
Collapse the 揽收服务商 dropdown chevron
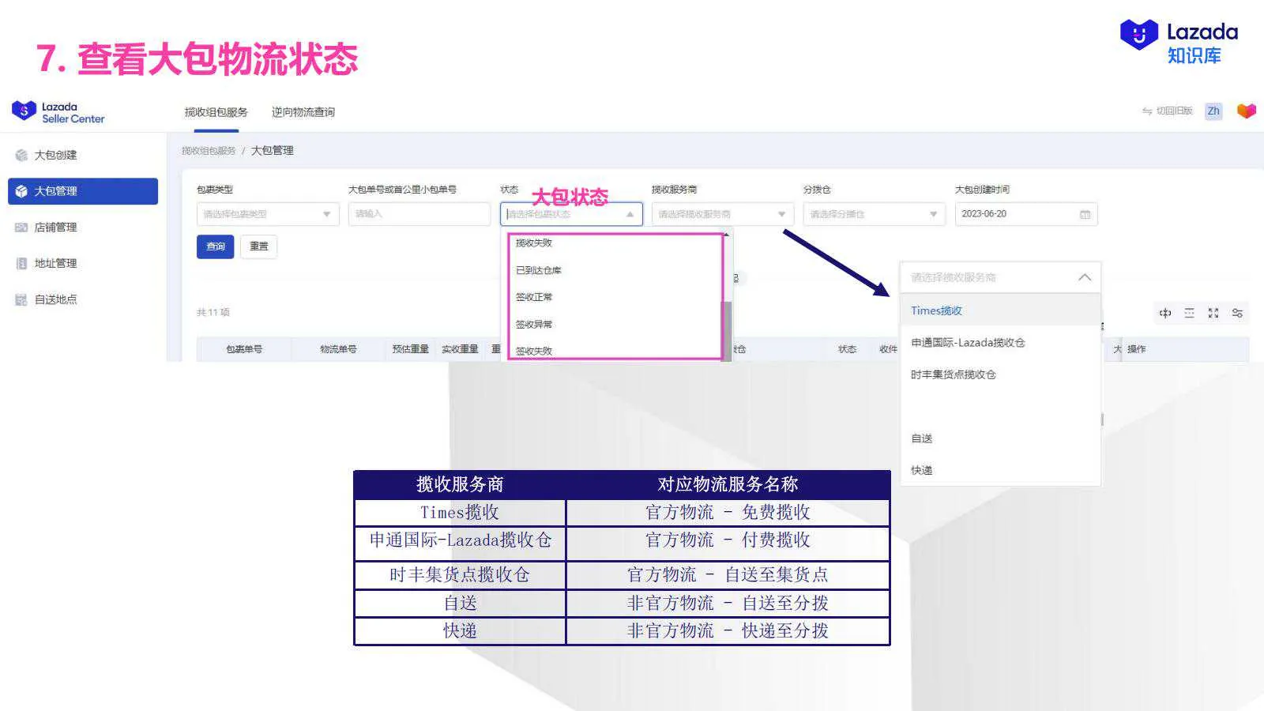click(1085, 276)
